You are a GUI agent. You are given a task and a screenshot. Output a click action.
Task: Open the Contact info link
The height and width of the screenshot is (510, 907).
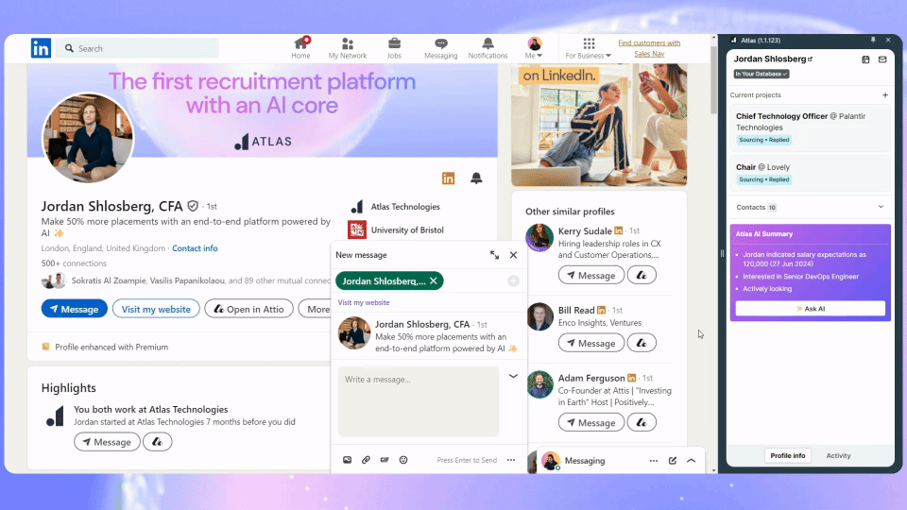click(x=195, y=248)
